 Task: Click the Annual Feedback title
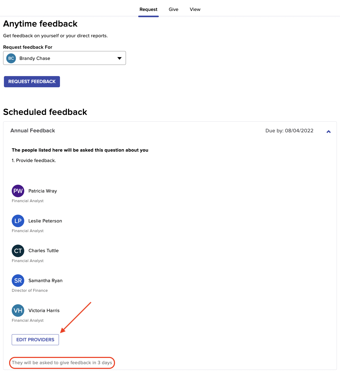click(x=33, y=131)
